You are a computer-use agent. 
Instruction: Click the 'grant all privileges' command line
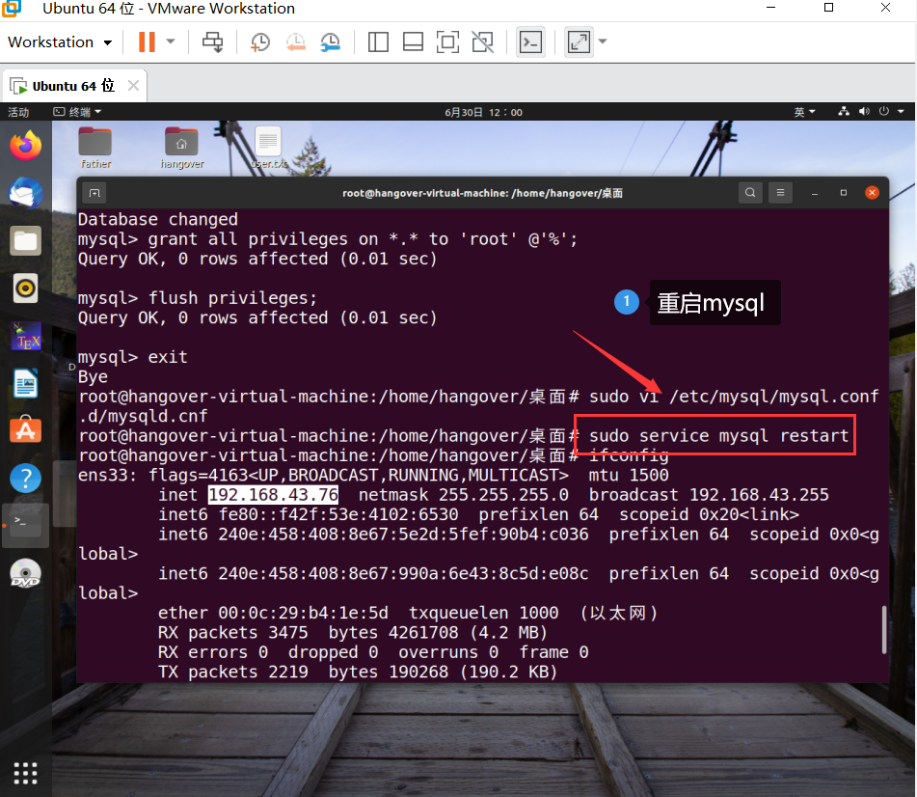click(x=328, y=239)
